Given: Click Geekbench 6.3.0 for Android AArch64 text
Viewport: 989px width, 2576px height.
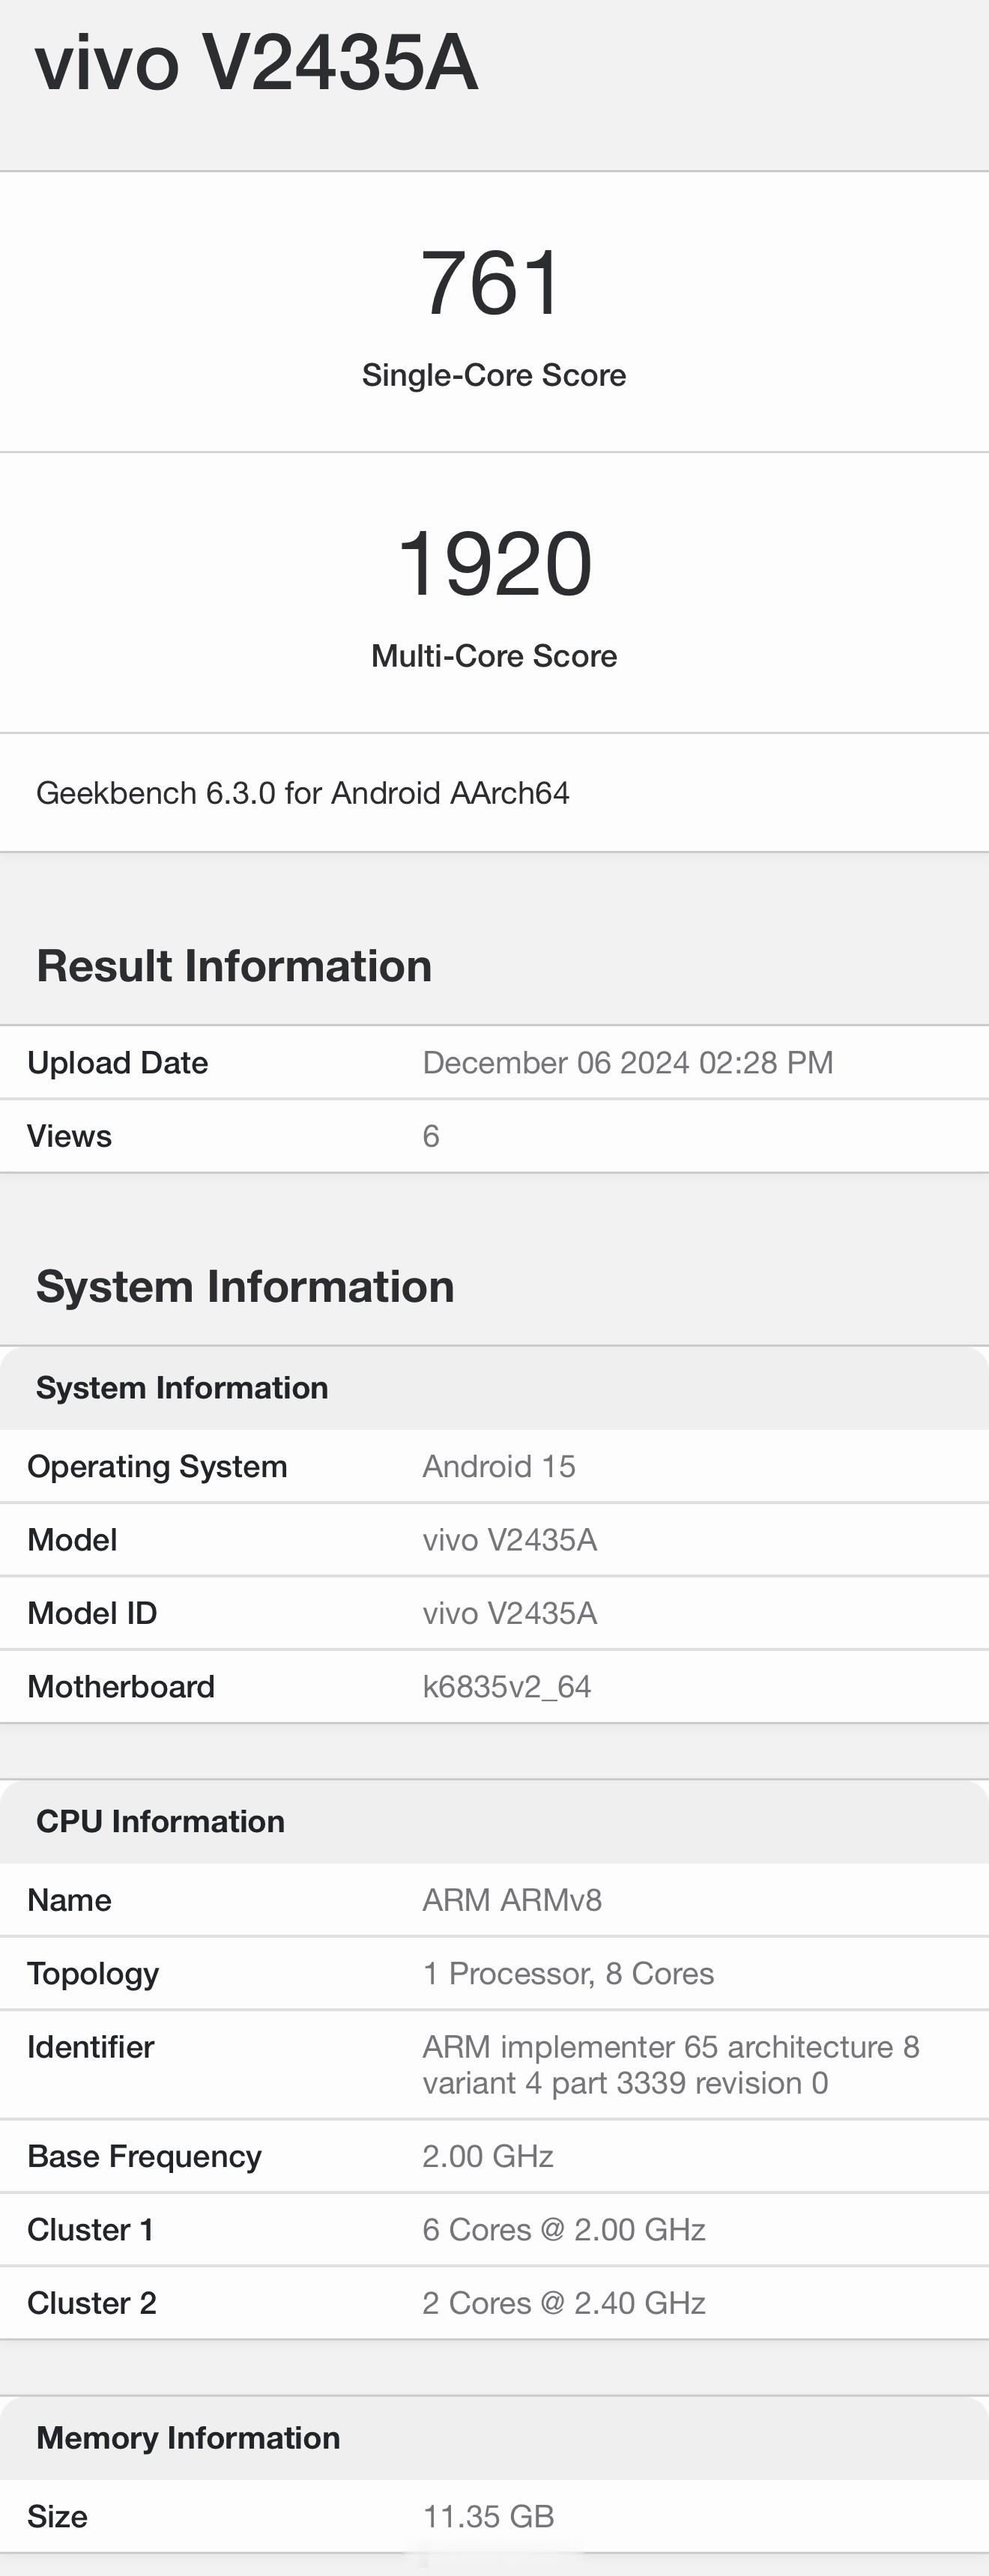Looking at the screenshot, I should pos(303,793).
